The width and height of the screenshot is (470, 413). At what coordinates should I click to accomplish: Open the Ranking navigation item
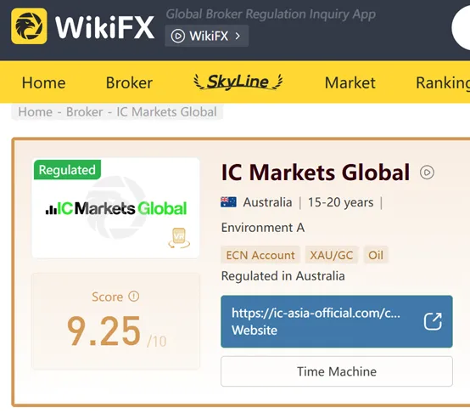point(443,82)
